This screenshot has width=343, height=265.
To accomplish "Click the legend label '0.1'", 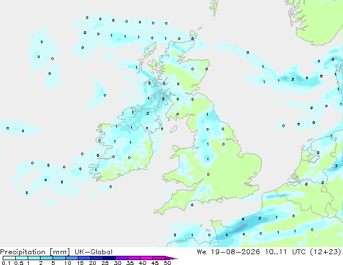I will (6, 263).
